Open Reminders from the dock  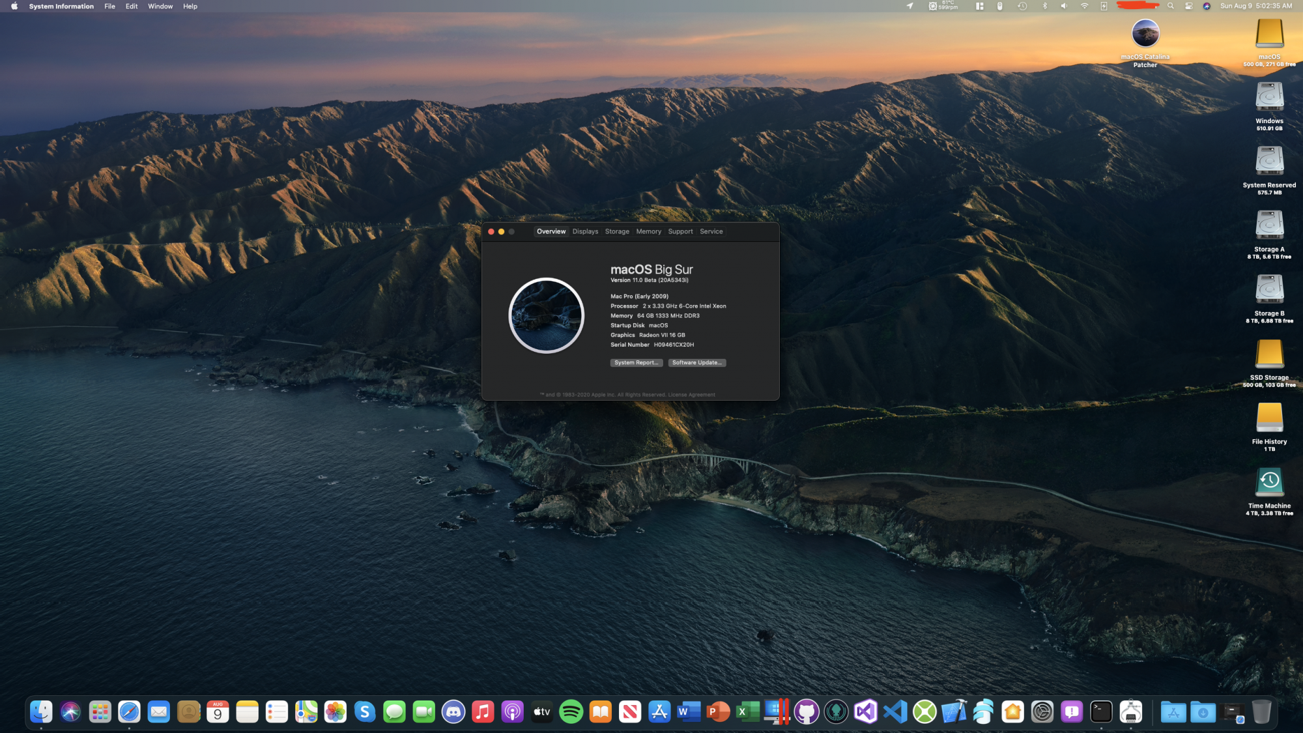(x=276, y=711)
